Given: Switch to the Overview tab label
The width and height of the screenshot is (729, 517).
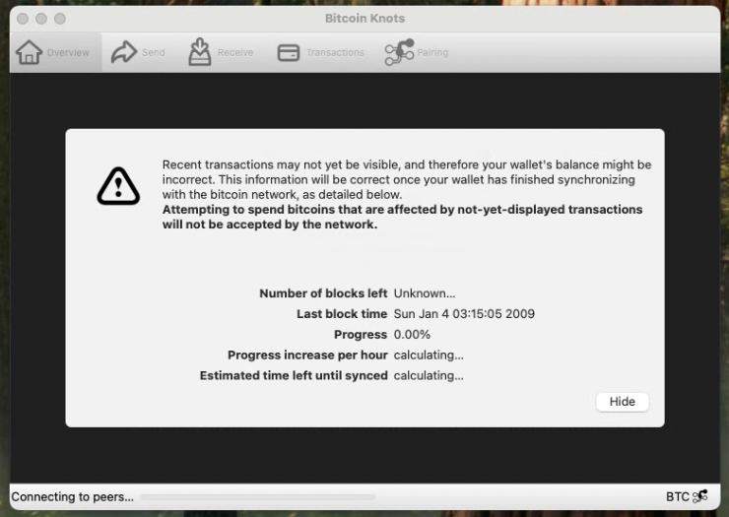Looking at the screenshot, I should (68, 52).
